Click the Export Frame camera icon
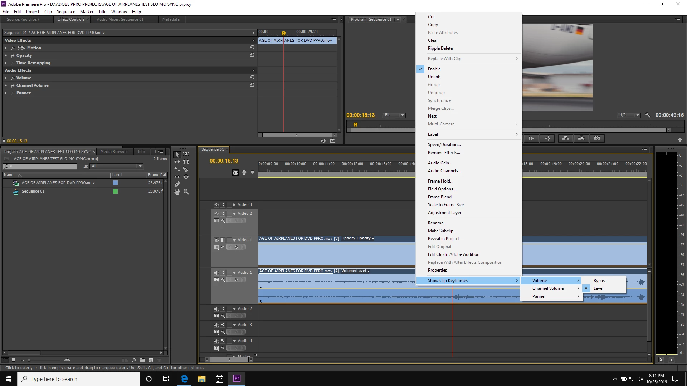The image size is (687, 386). coord(597,138)
